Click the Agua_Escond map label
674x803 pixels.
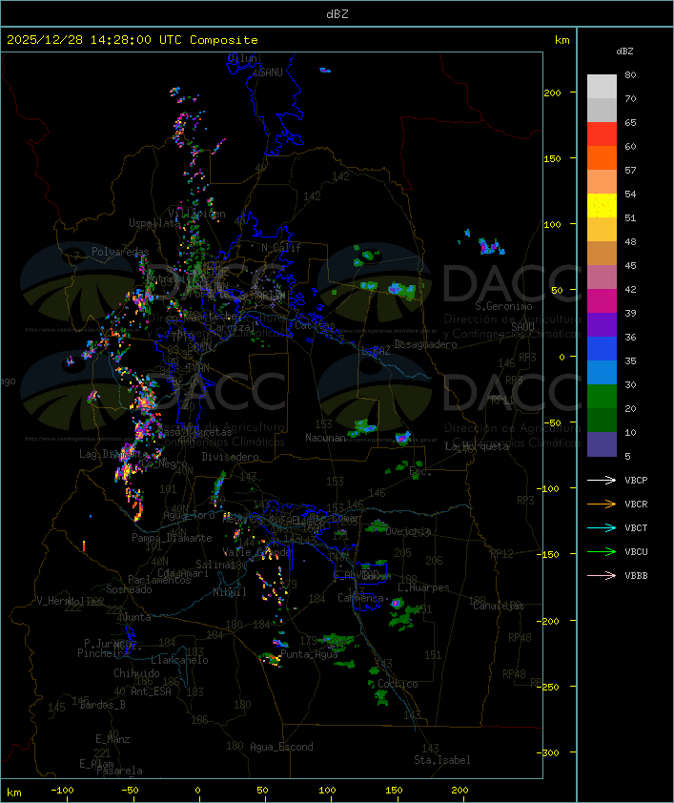(x=281, y=747)
